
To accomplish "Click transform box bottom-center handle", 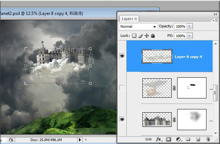I will click(58, 83).
